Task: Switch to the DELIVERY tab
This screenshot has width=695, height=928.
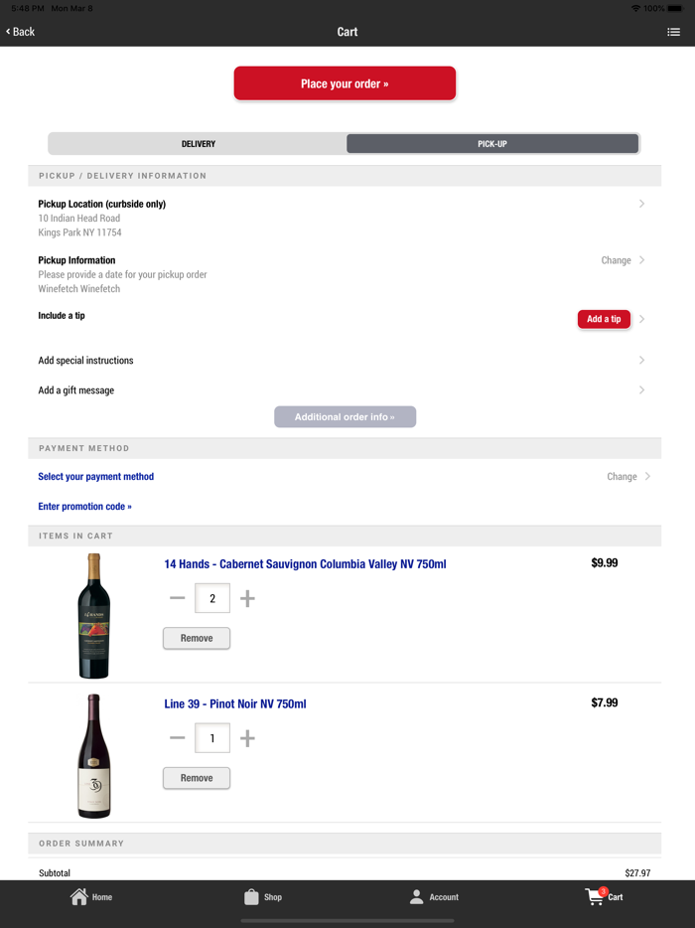Action: [x=197, y=143]
